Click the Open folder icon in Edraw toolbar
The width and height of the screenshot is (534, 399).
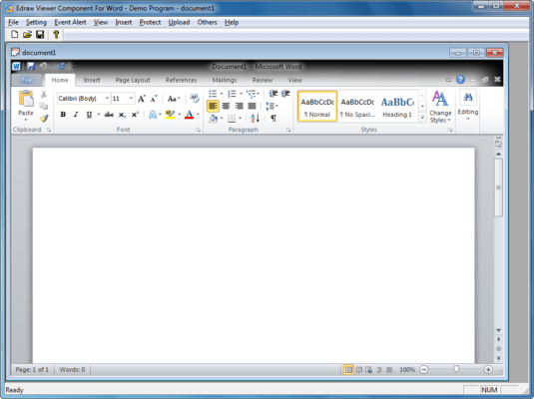tap(27, 34)
